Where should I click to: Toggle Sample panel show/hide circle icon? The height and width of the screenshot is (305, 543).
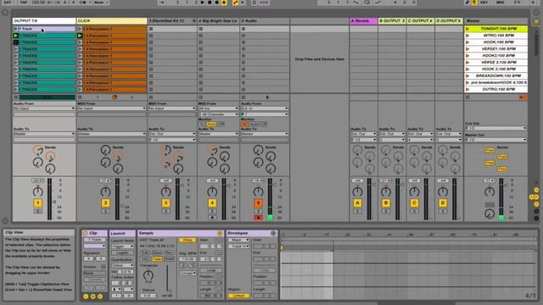coord(220,234)
